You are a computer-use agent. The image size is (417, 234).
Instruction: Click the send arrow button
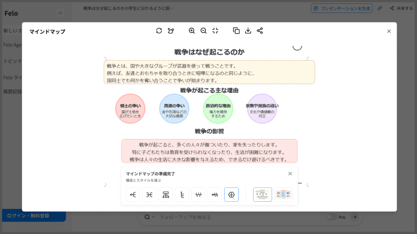(354, 217)
